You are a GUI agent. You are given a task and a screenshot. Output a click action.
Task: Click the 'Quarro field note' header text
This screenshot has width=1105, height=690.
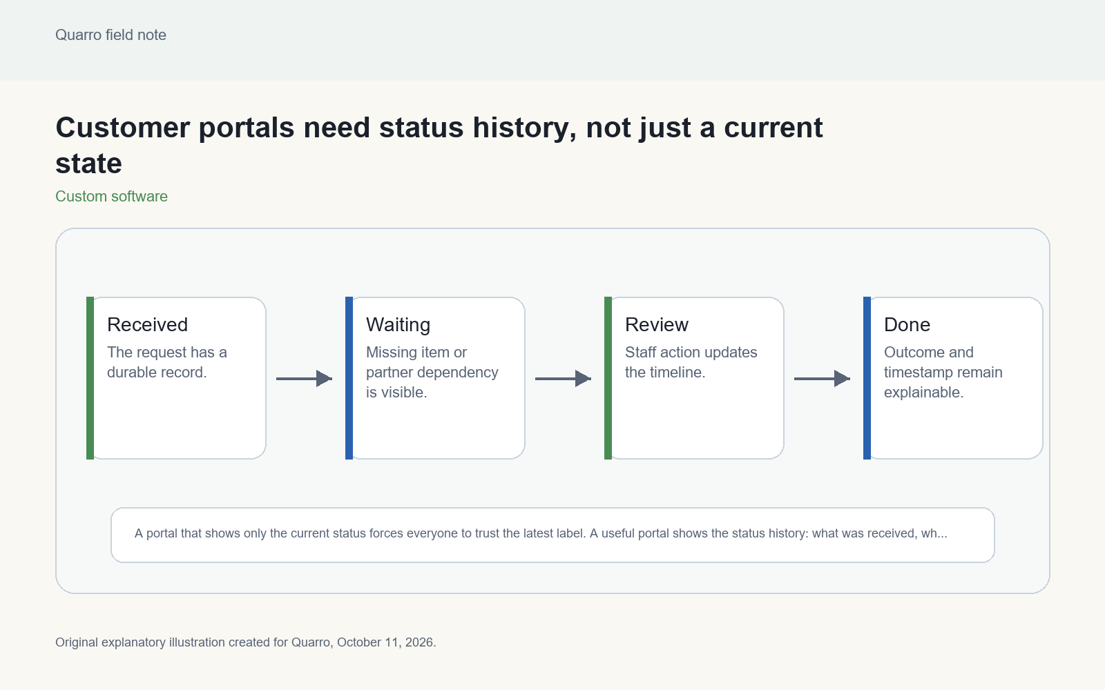pos(110,35)
